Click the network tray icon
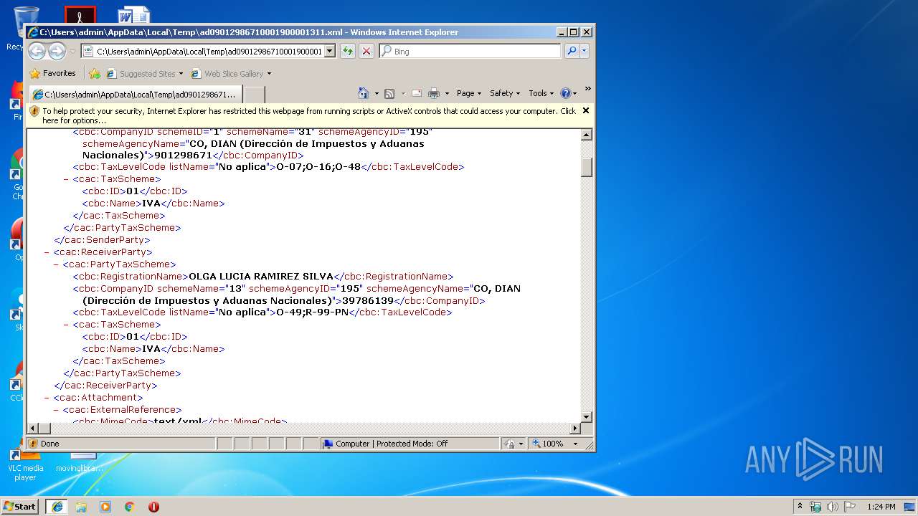This screenshot has height=516, width=918. tap(815, 506)
